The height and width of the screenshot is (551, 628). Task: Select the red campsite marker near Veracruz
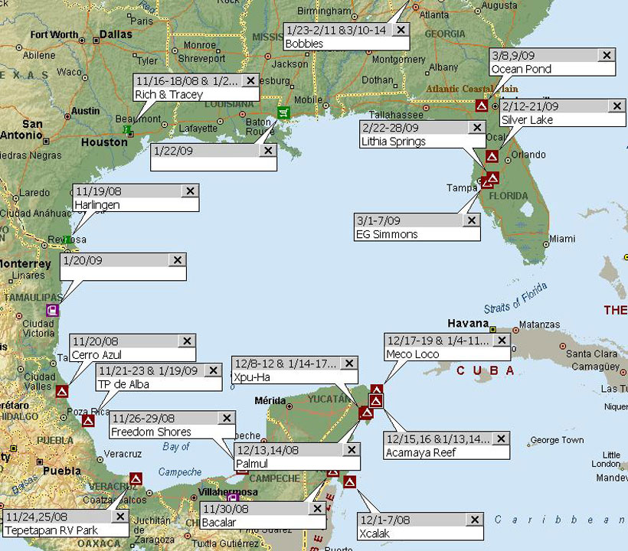point(136,478)
